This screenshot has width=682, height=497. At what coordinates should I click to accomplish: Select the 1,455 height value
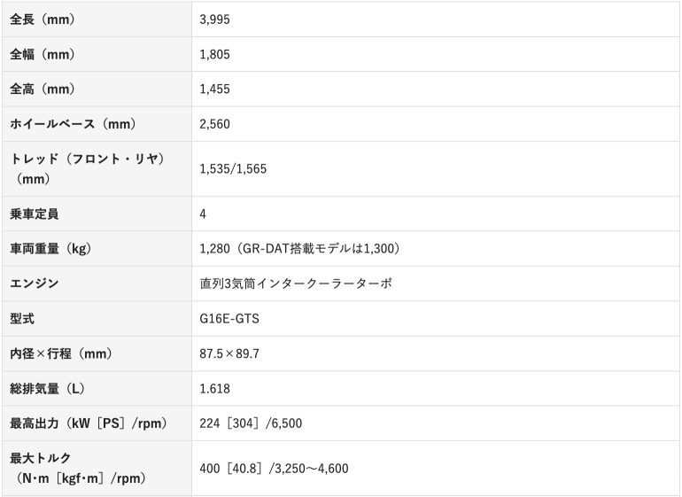[x=215, y=89]
